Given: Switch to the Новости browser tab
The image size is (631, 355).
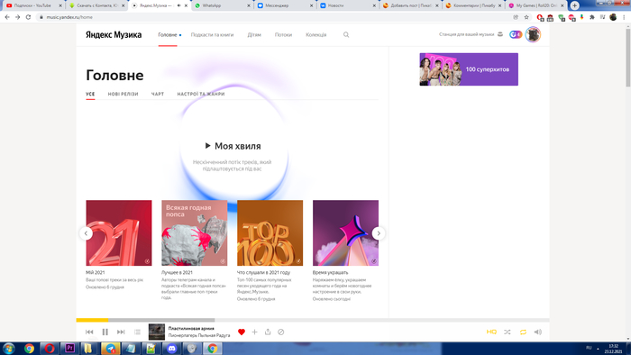Looking at the screenshot, I should point(347,5).
